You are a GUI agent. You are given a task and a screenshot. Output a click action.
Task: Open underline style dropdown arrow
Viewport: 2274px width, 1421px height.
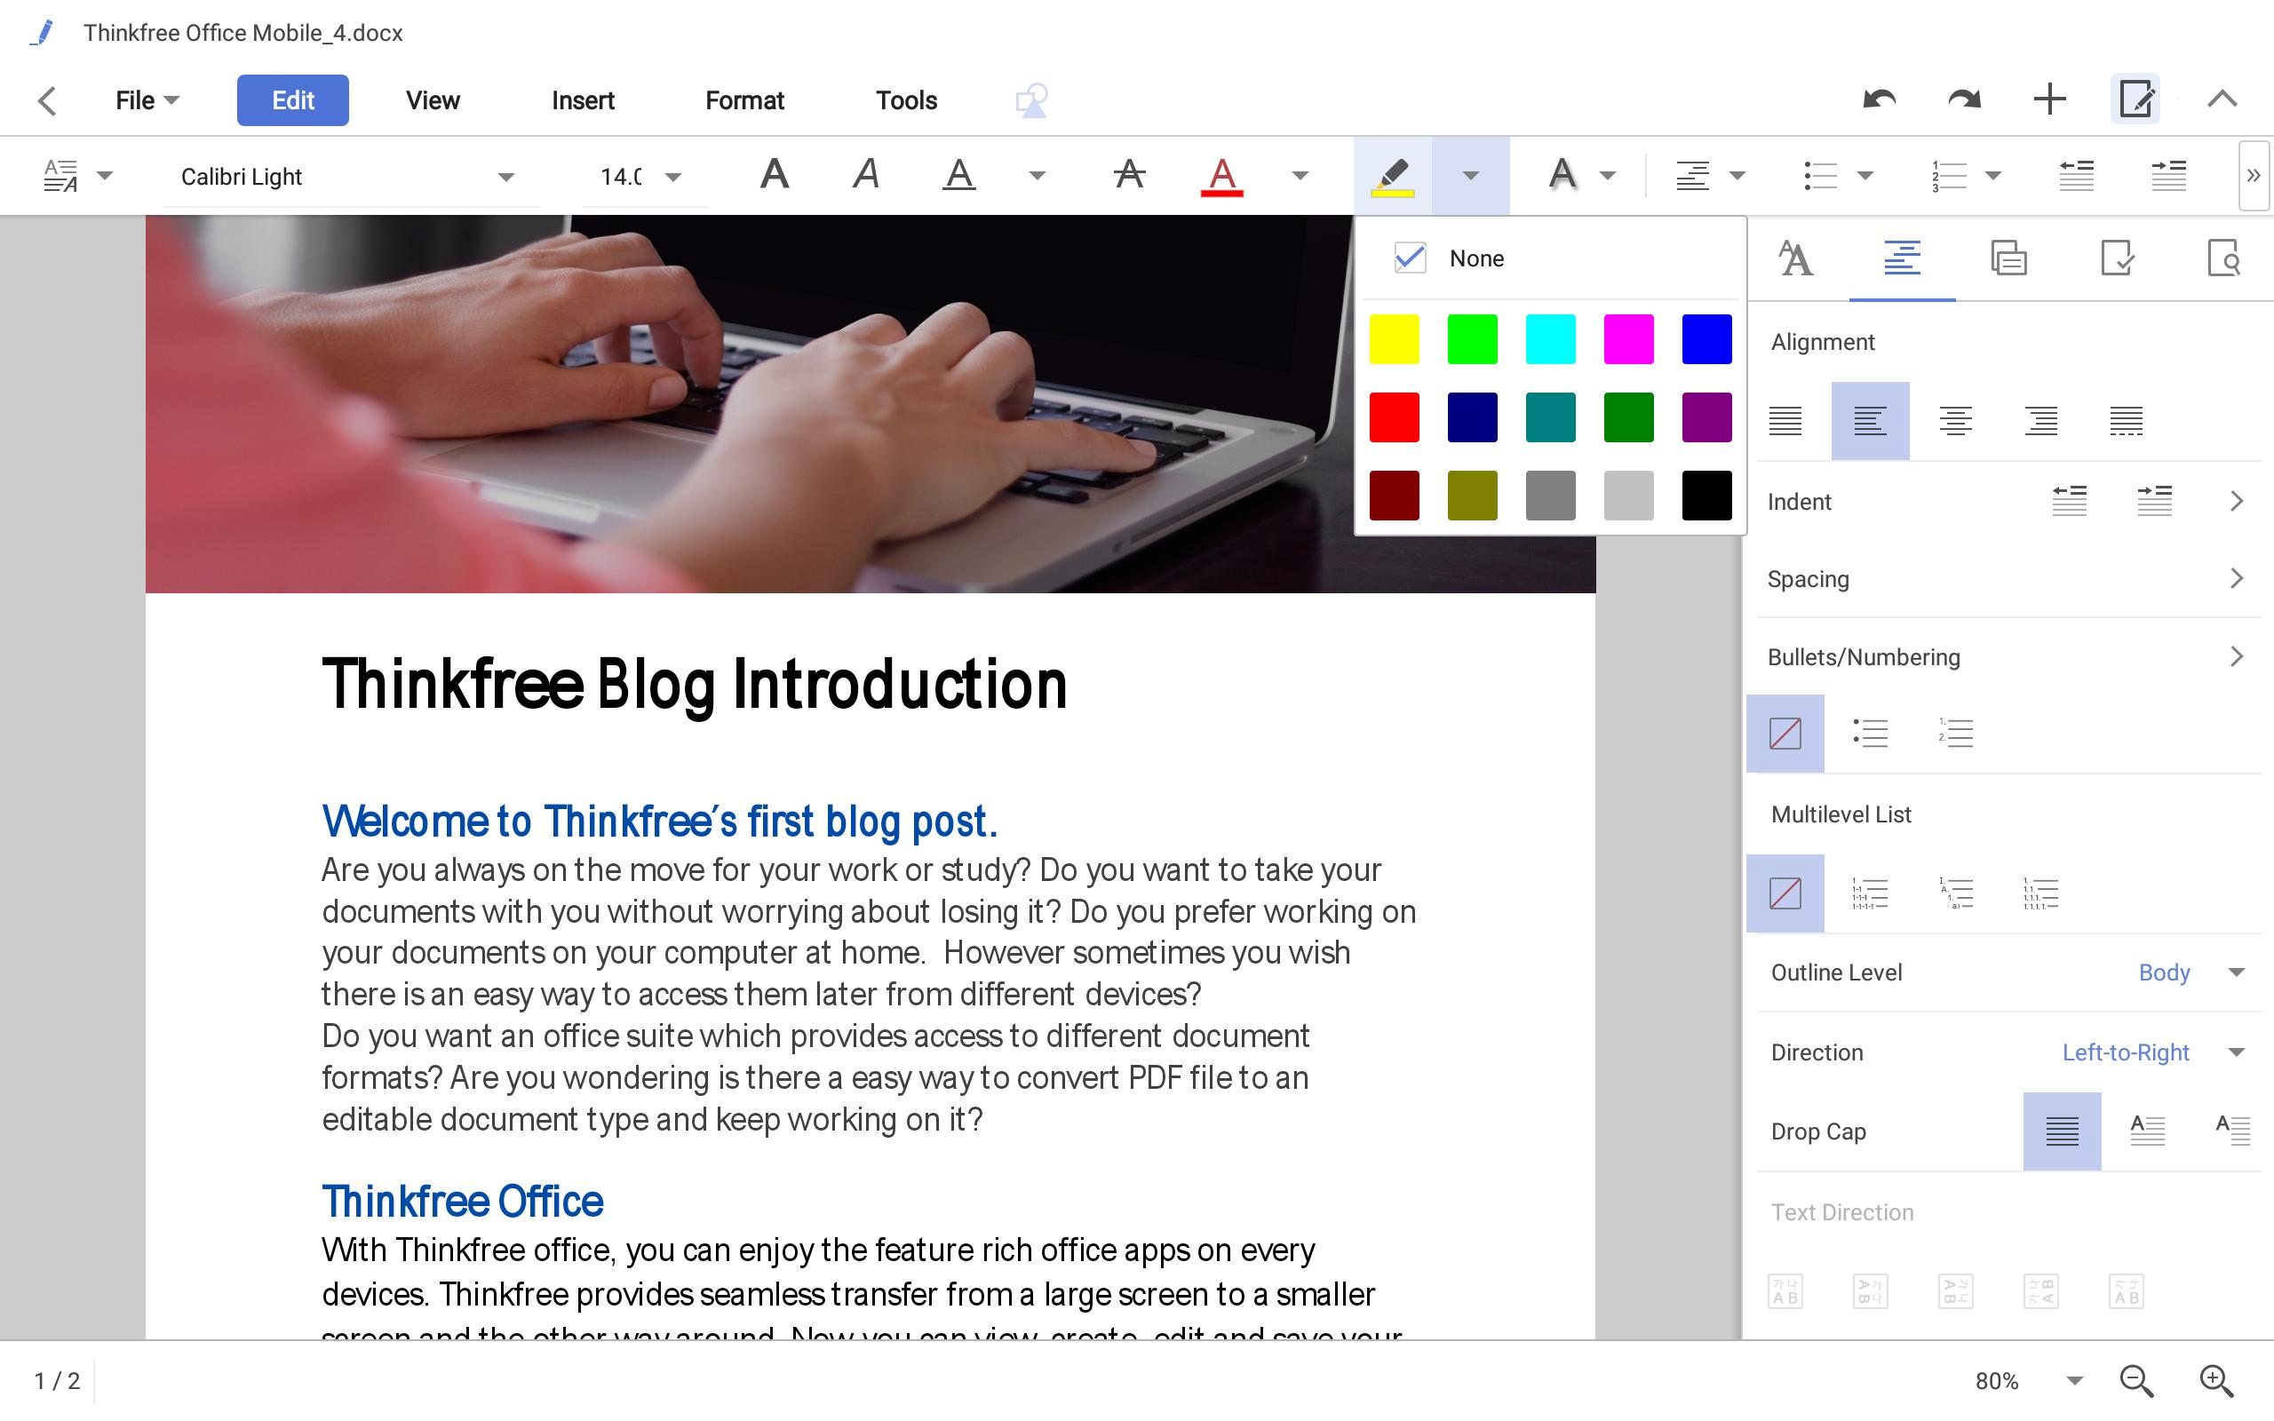coord(1038,176)
